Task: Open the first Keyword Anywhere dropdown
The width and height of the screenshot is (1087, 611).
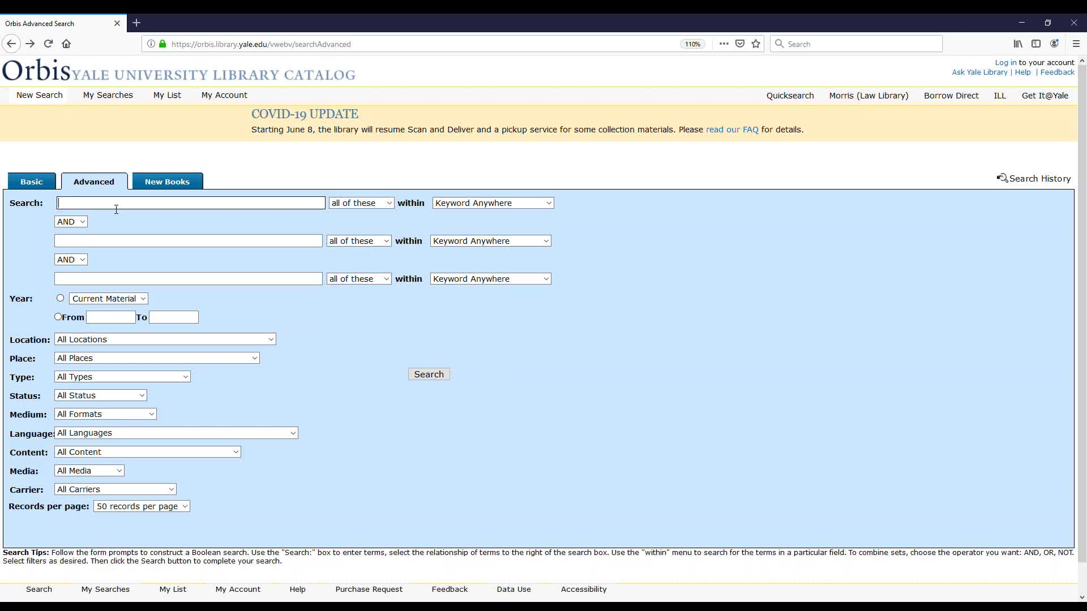Action: pos(493,203)
